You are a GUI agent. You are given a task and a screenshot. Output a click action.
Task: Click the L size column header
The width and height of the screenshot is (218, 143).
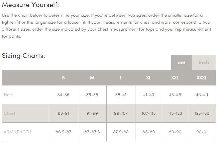121,78
